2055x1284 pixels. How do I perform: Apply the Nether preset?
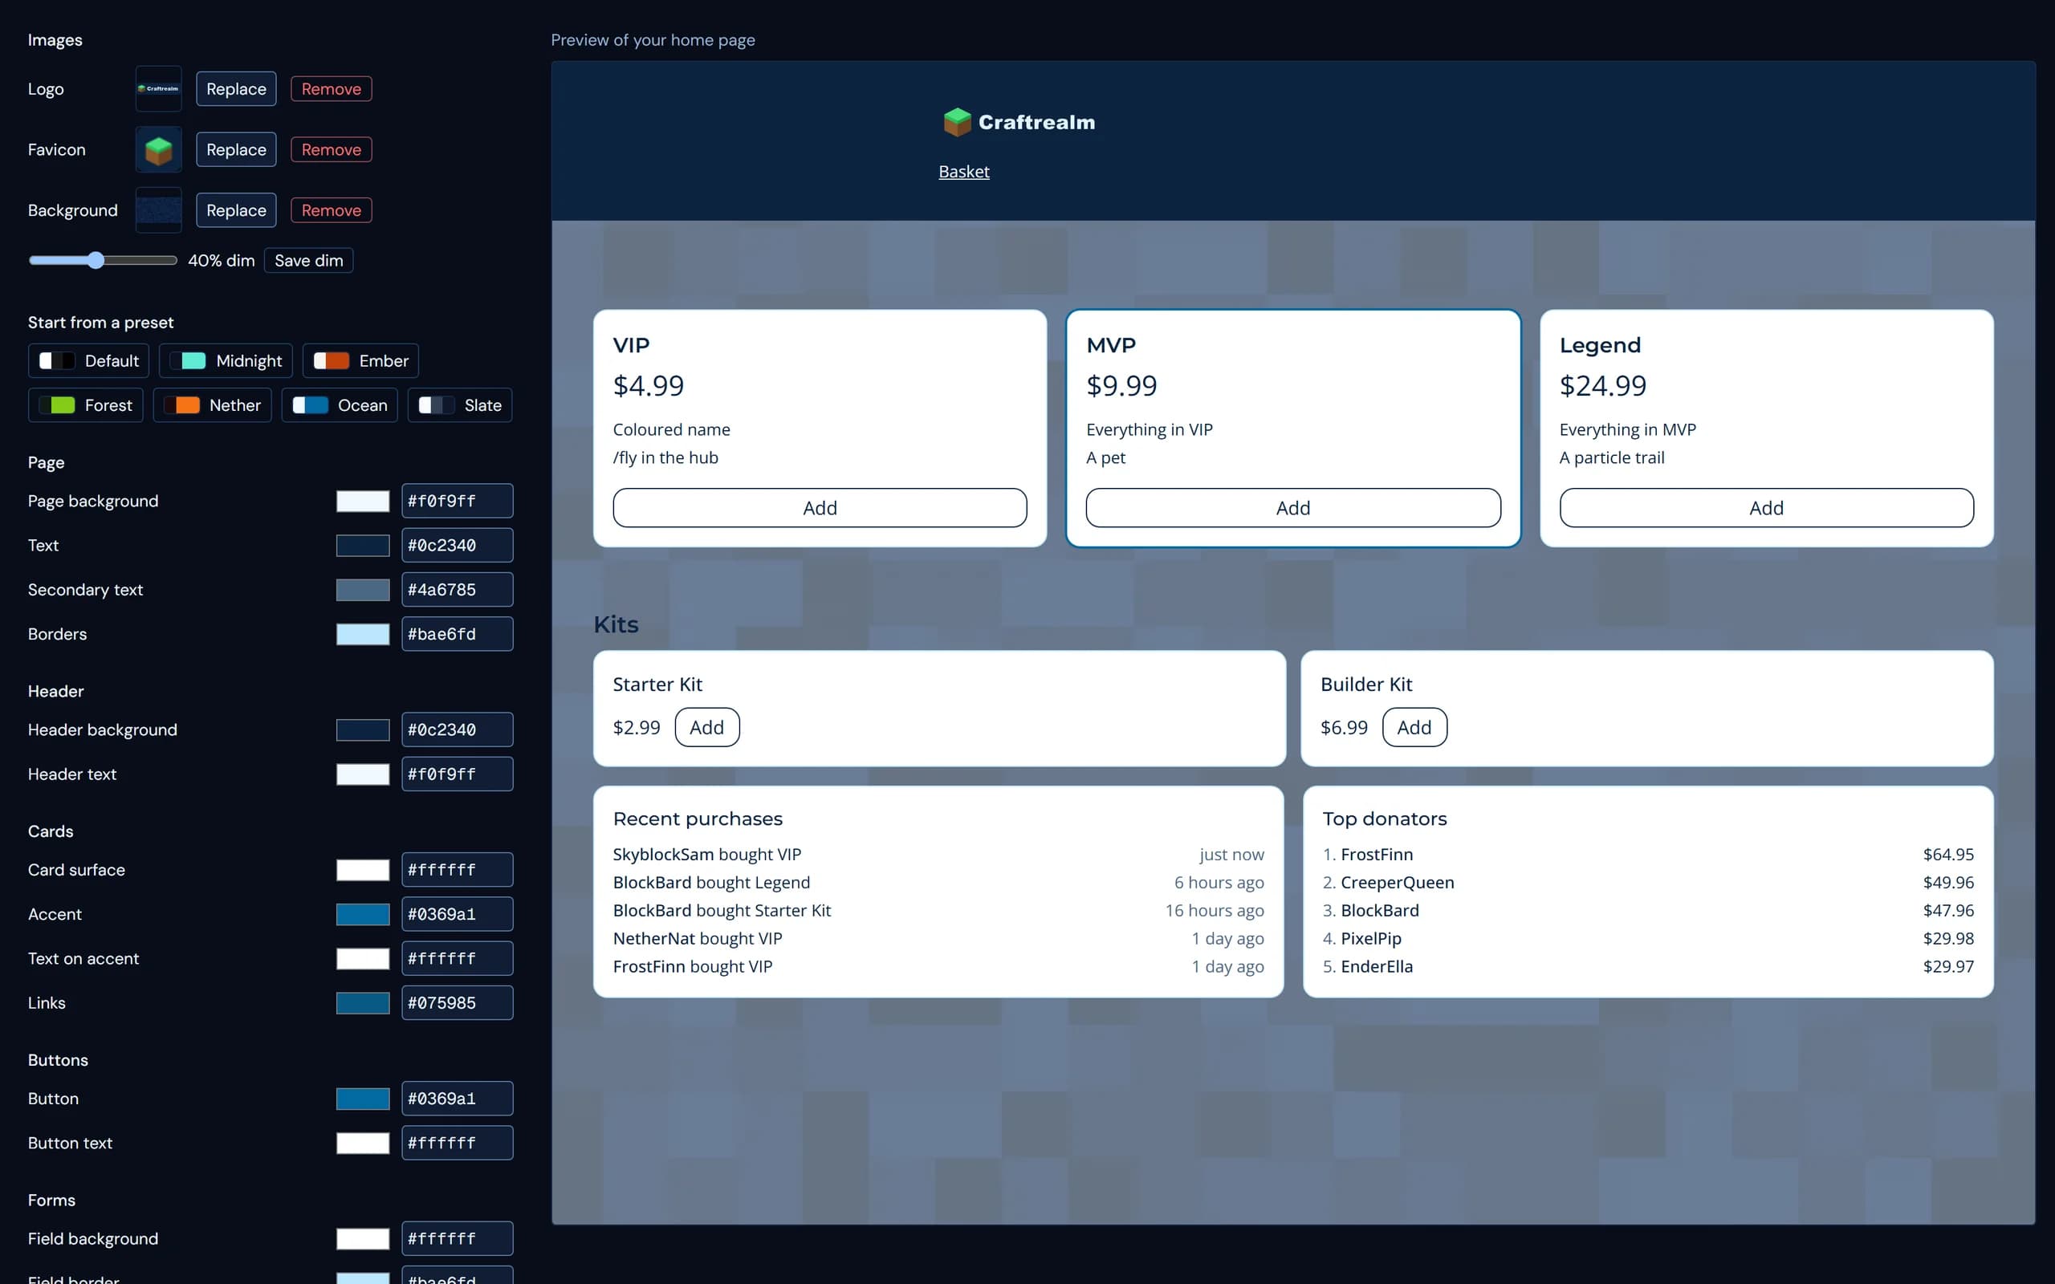(212, 405)
